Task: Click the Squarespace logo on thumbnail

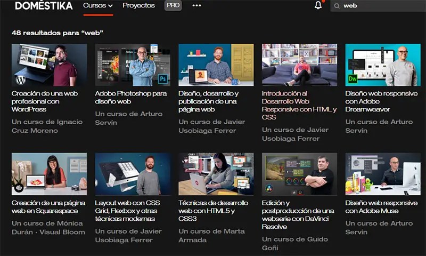Action: (x=19, y=188)
